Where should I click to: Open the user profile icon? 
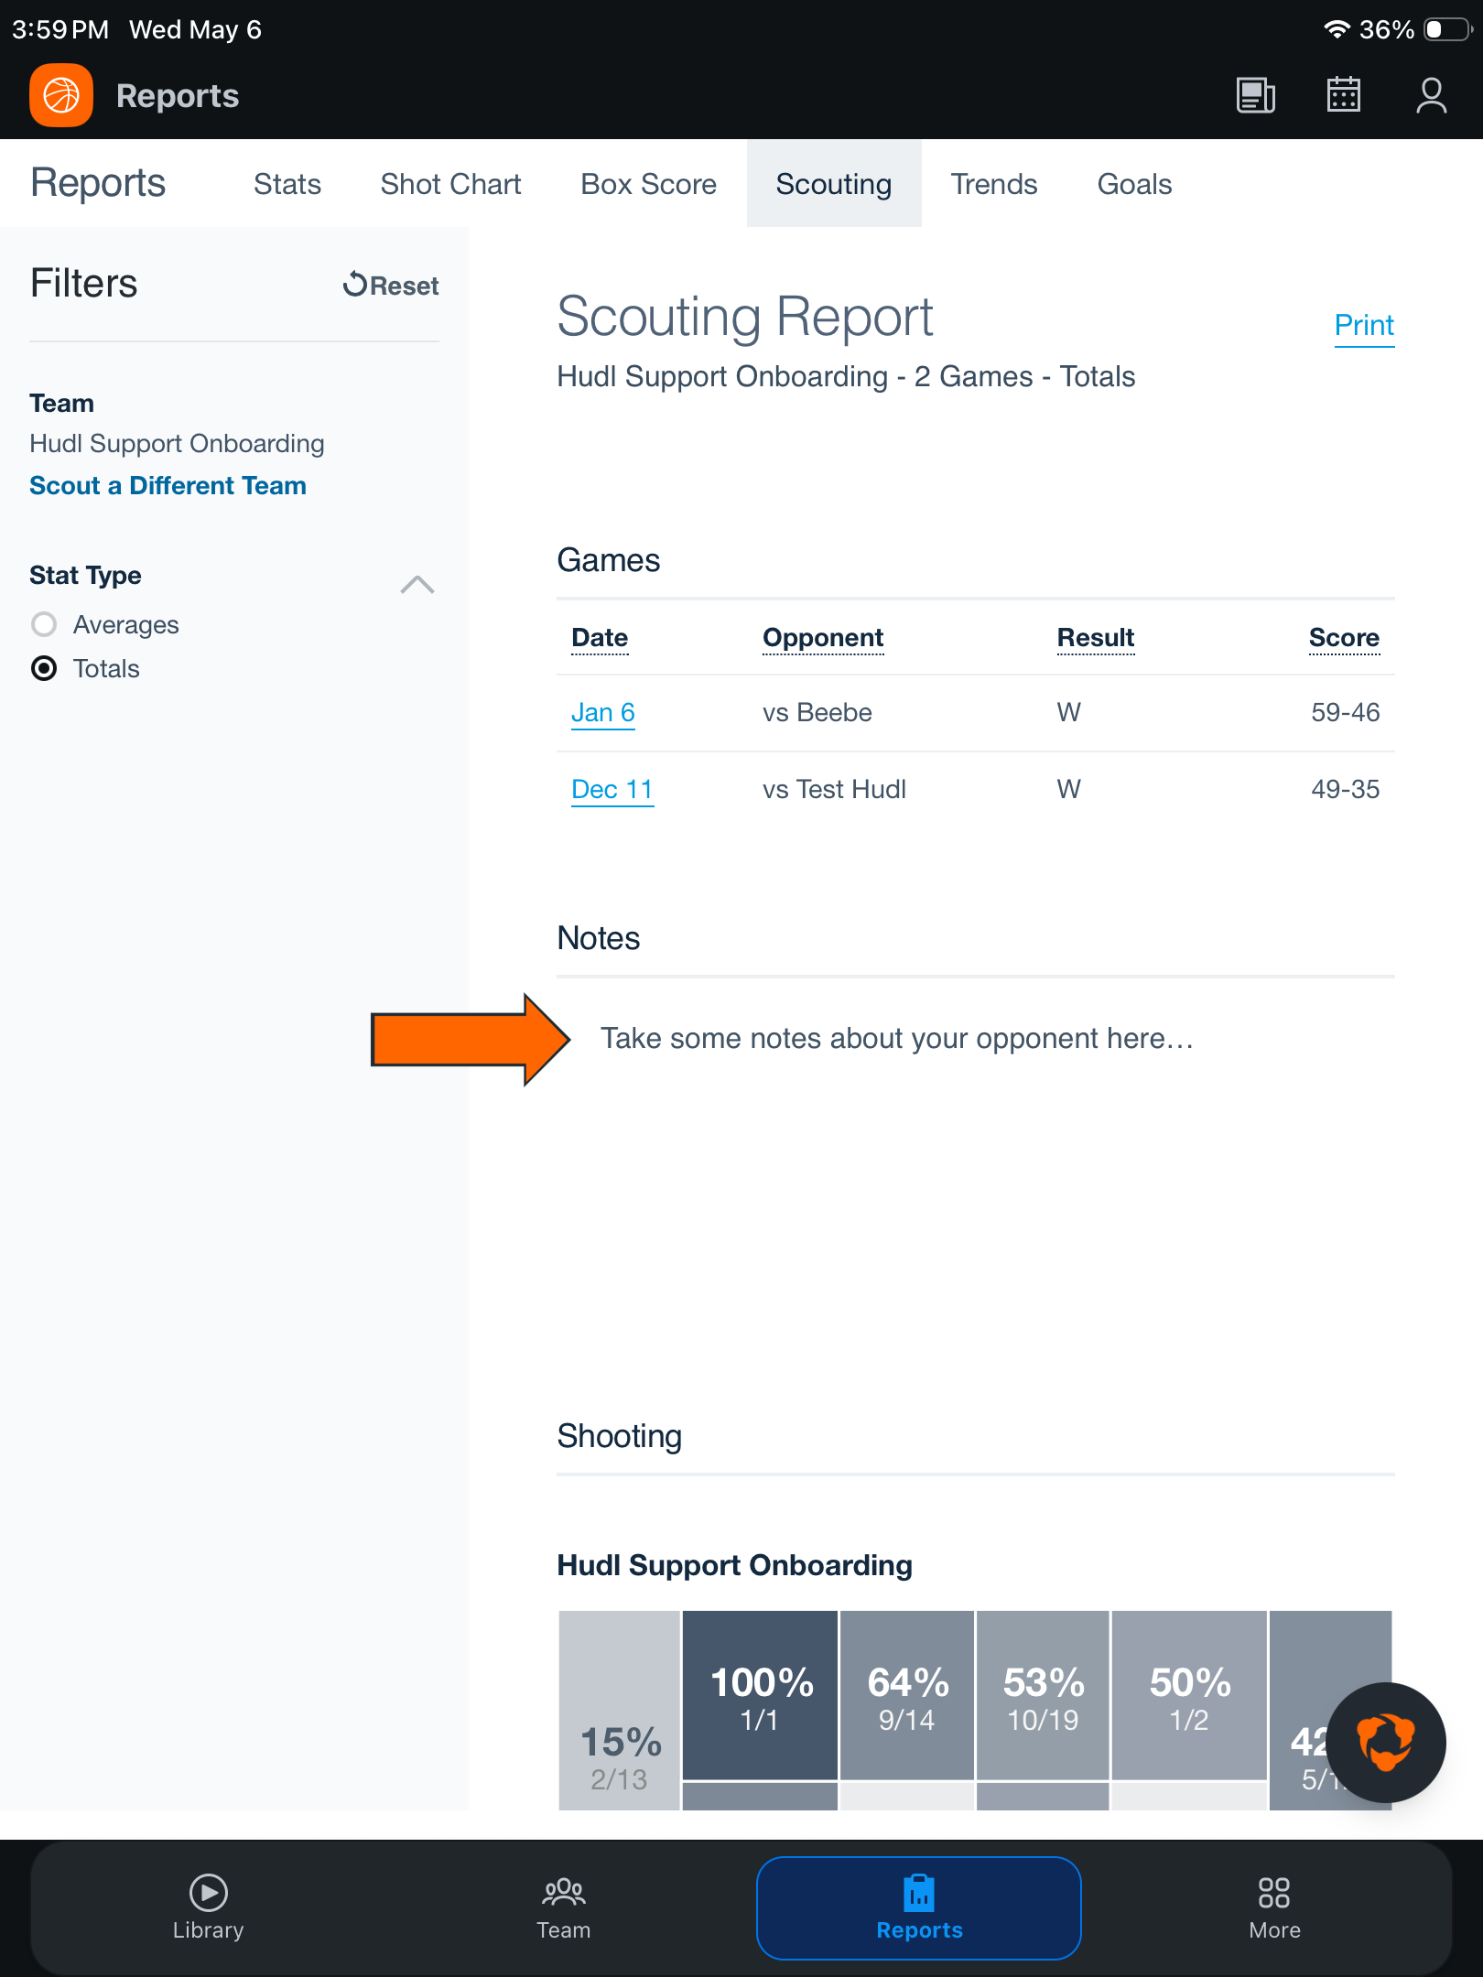[1432, 95]
